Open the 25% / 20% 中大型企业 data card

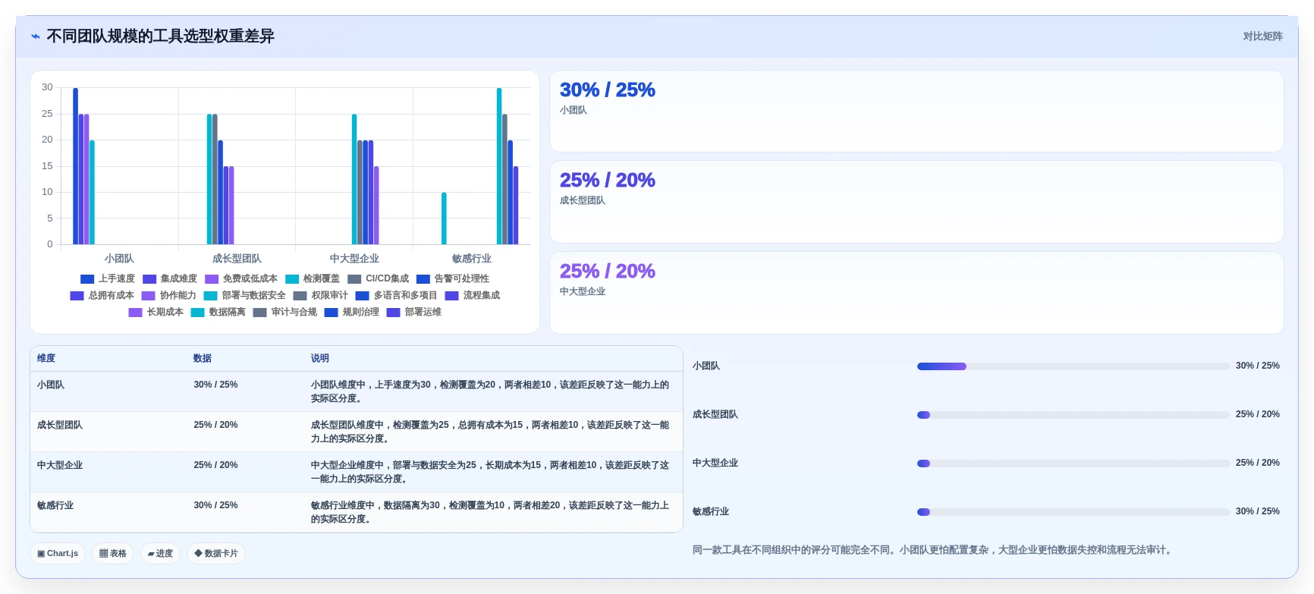[x=916, y=293]
